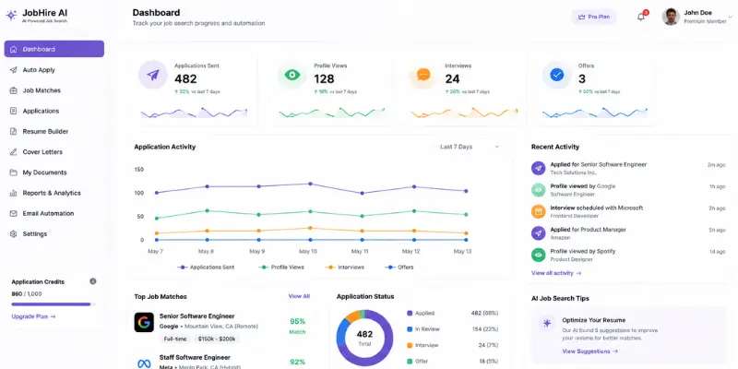Viewport: 738px width, 369px height.
Task: Click the Applied for Product Manager activity icon
Action: (x=539, y=233)
